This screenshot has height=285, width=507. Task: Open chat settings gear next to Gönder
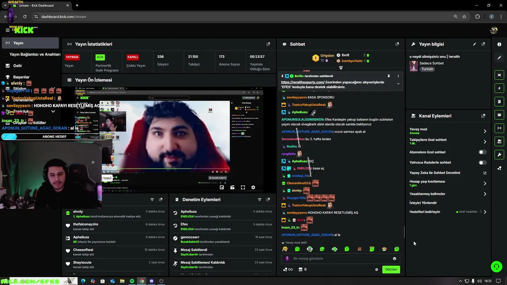click(x=377, y=270)
